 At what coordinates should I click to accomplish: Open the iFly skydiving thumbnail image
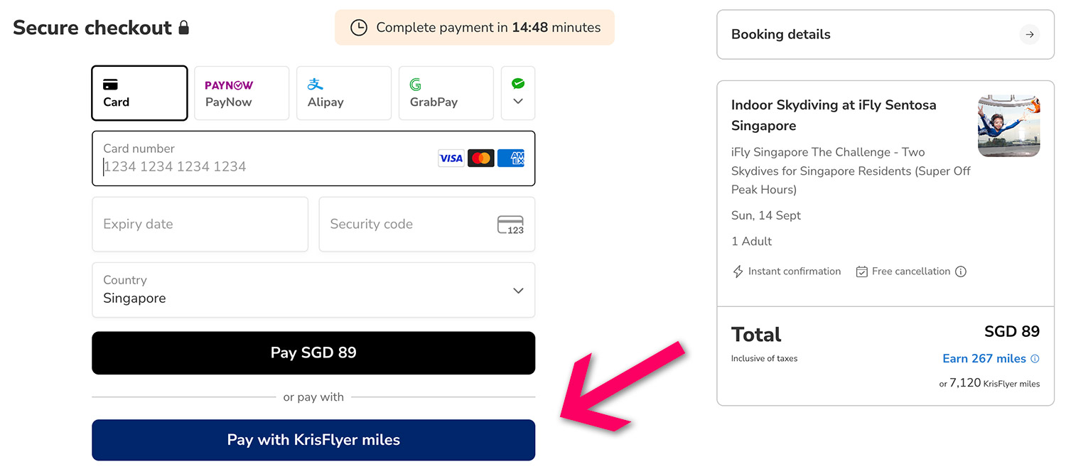click(1008, 126)
